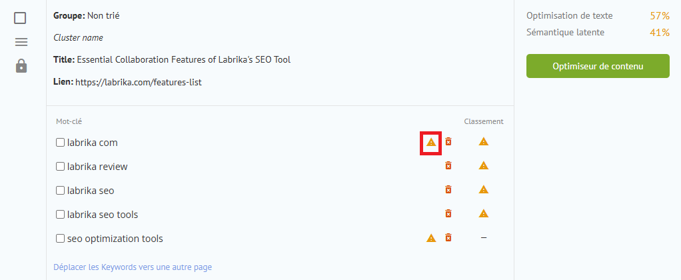Image resolution: width=681 pixels, height=280 pixels.
Task: Click the Classement column header
Action: click(x=483, y=121)
